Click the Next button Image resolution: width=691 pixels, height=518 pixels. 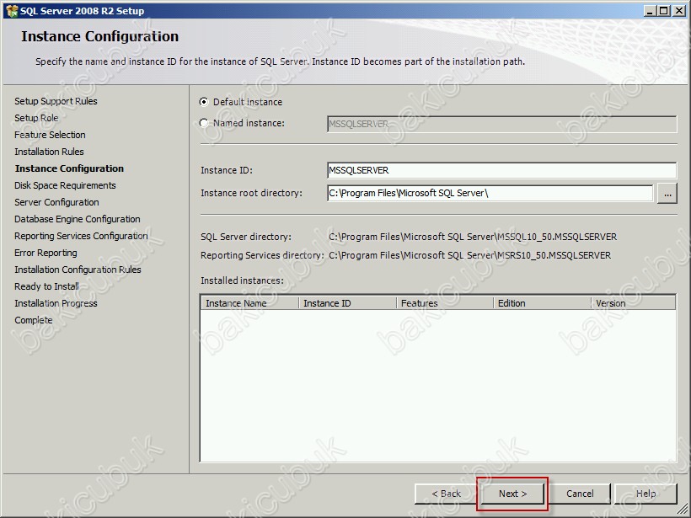[512, 494]
